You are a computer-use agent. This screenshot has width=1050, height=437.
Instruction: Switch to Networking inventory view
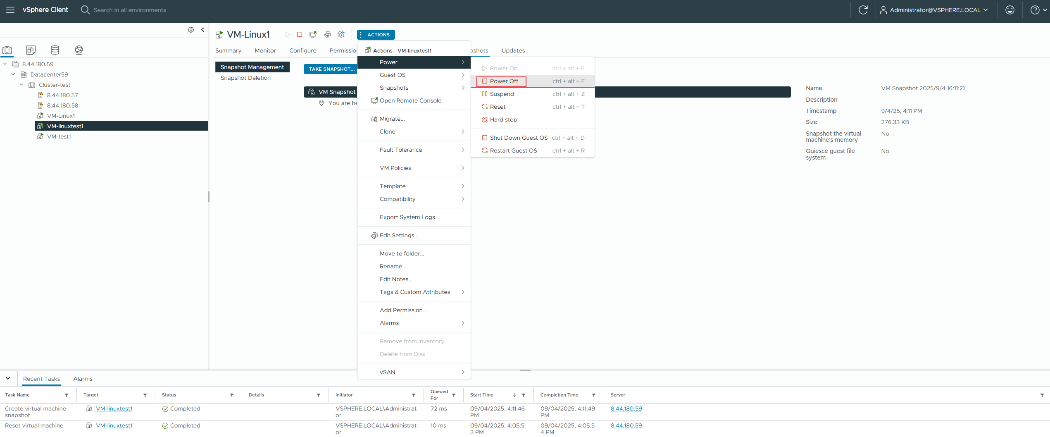[x=79, y=50]
